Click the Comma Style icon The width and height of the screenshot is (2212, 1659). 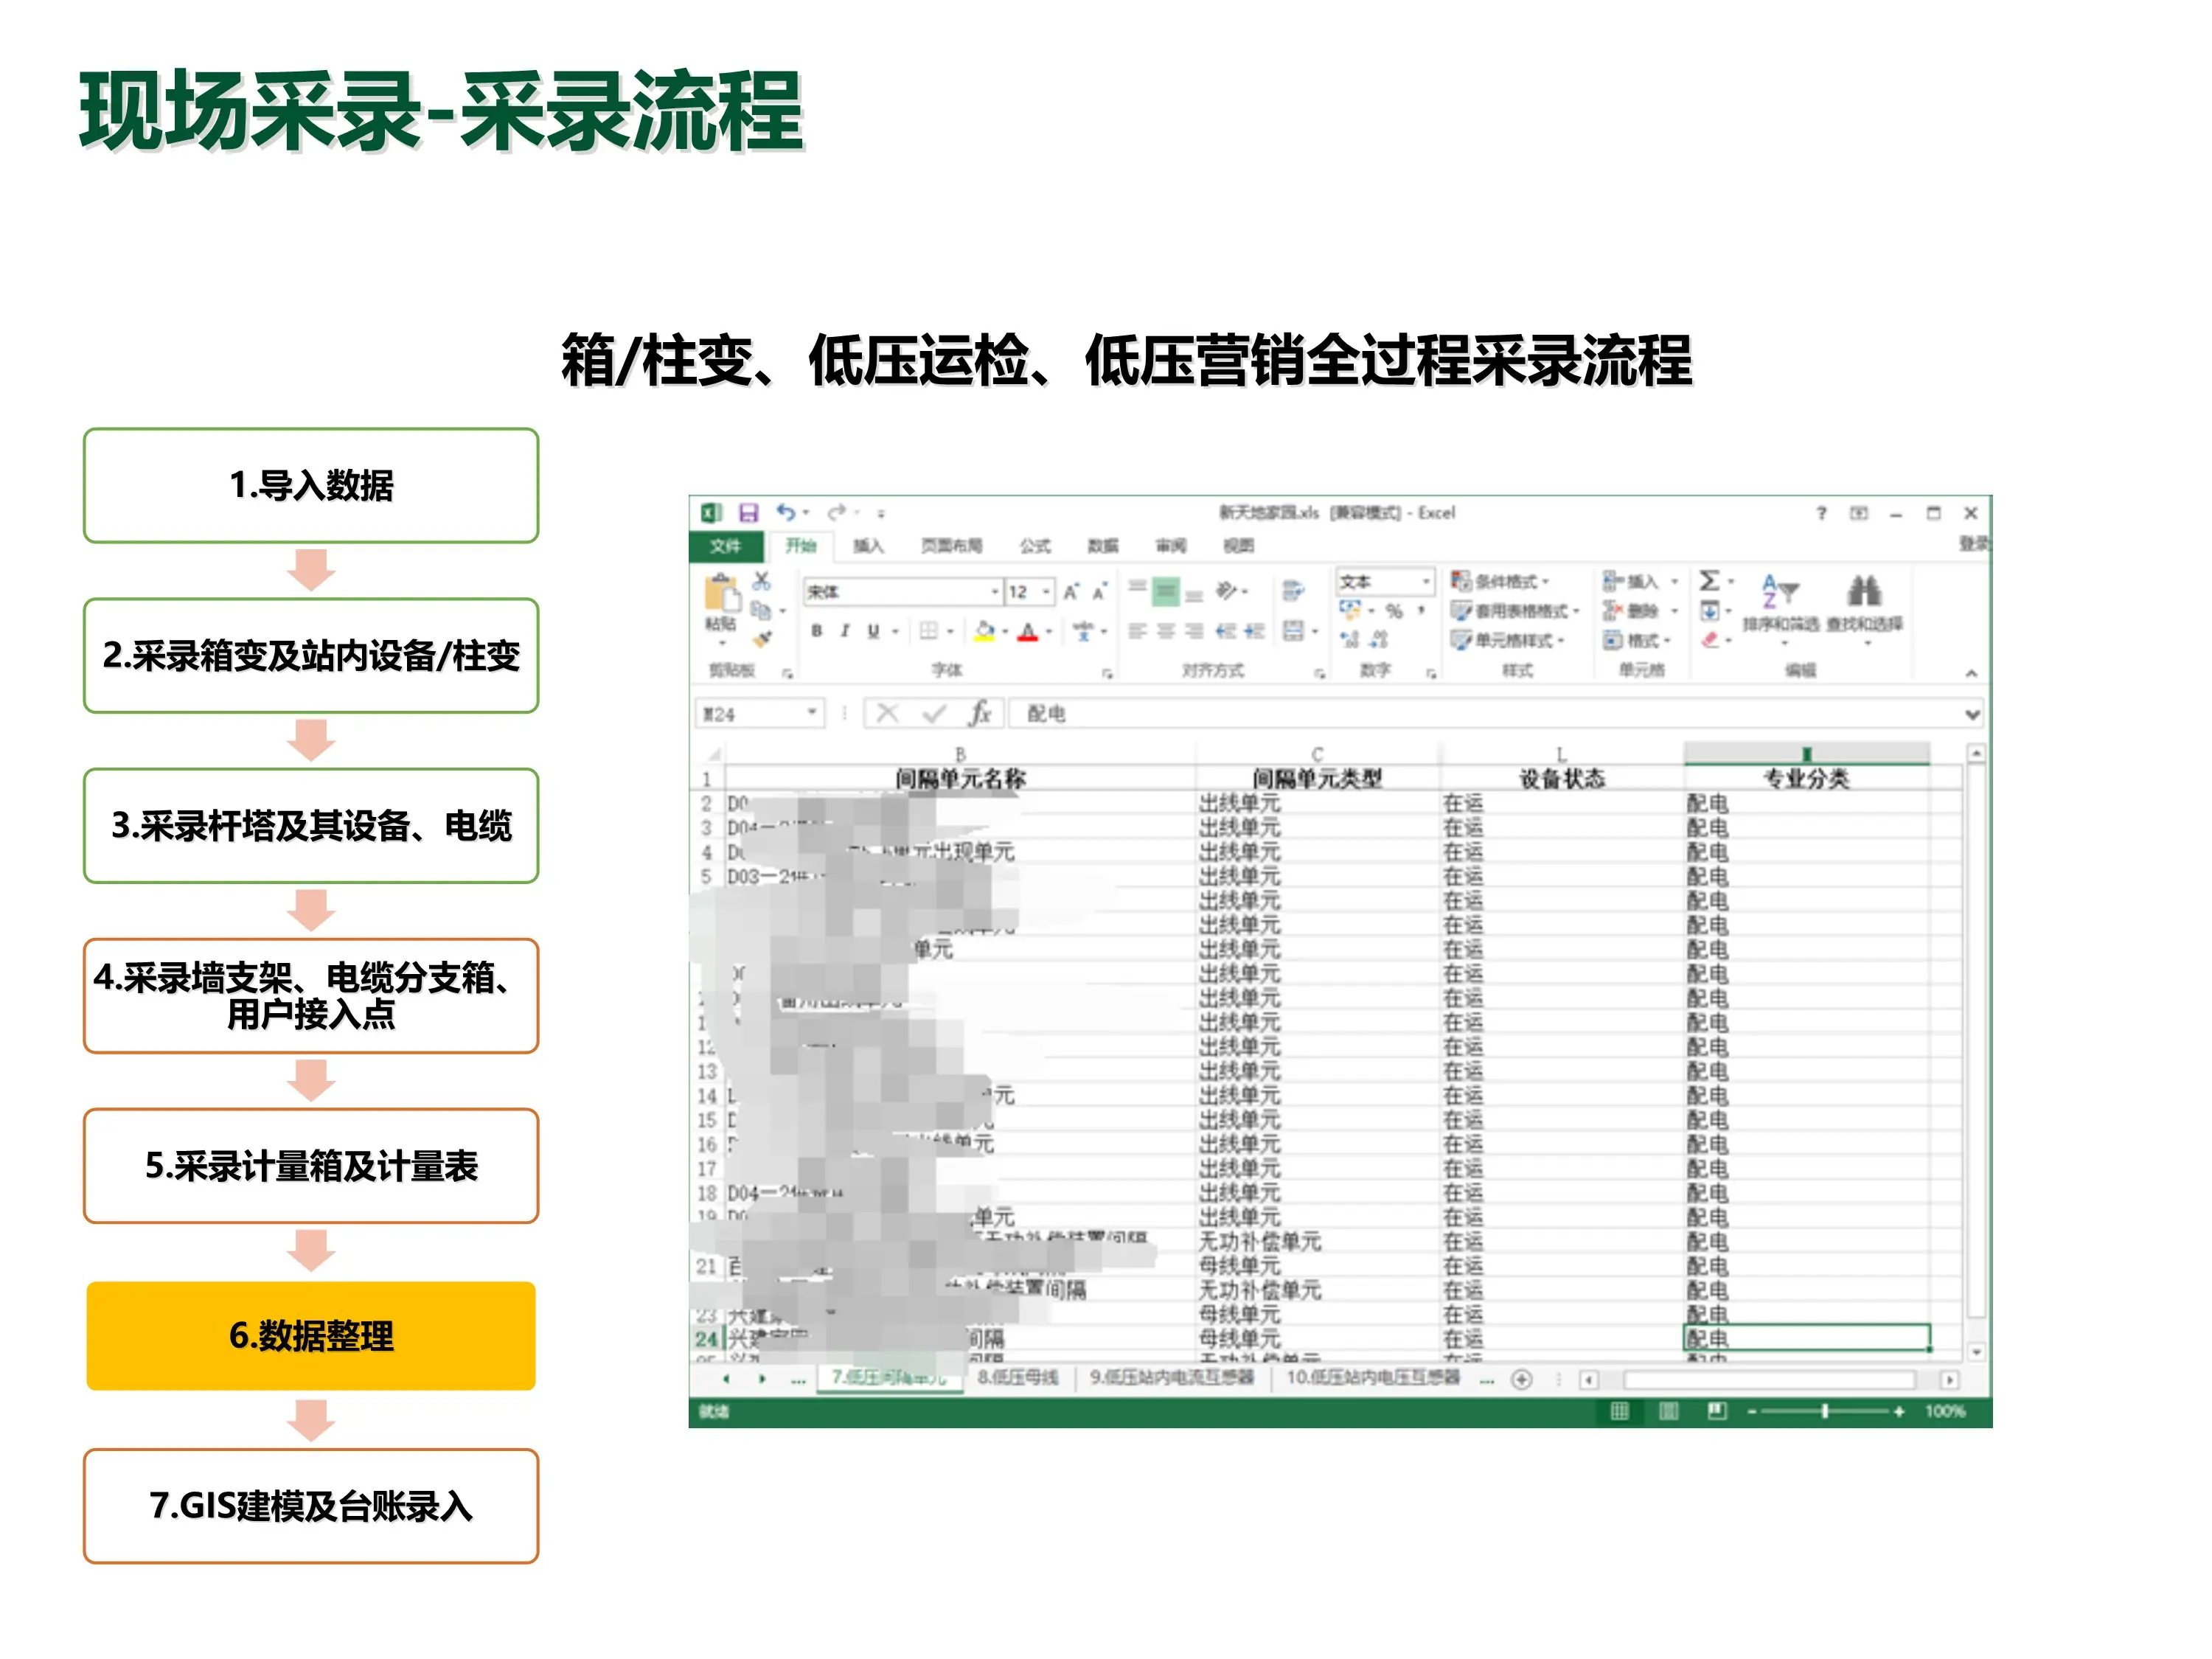tap(1421, 610)
